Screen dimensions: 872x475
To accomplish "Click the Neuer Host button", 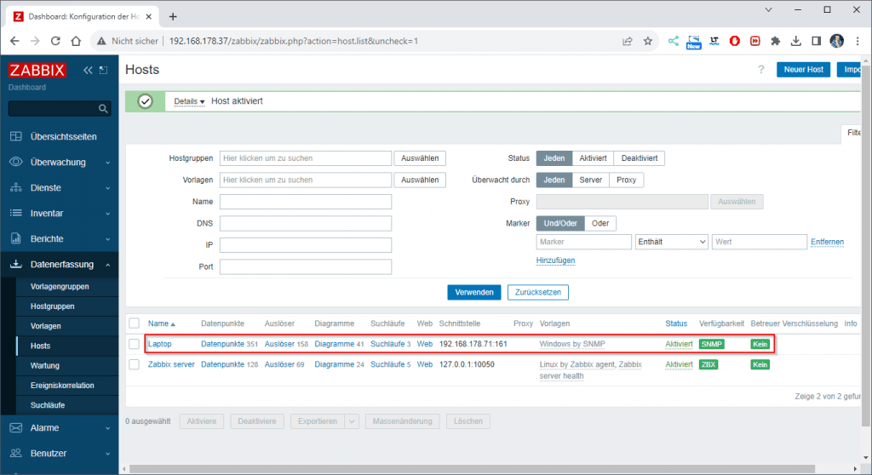I will click(x=803, y=70).
